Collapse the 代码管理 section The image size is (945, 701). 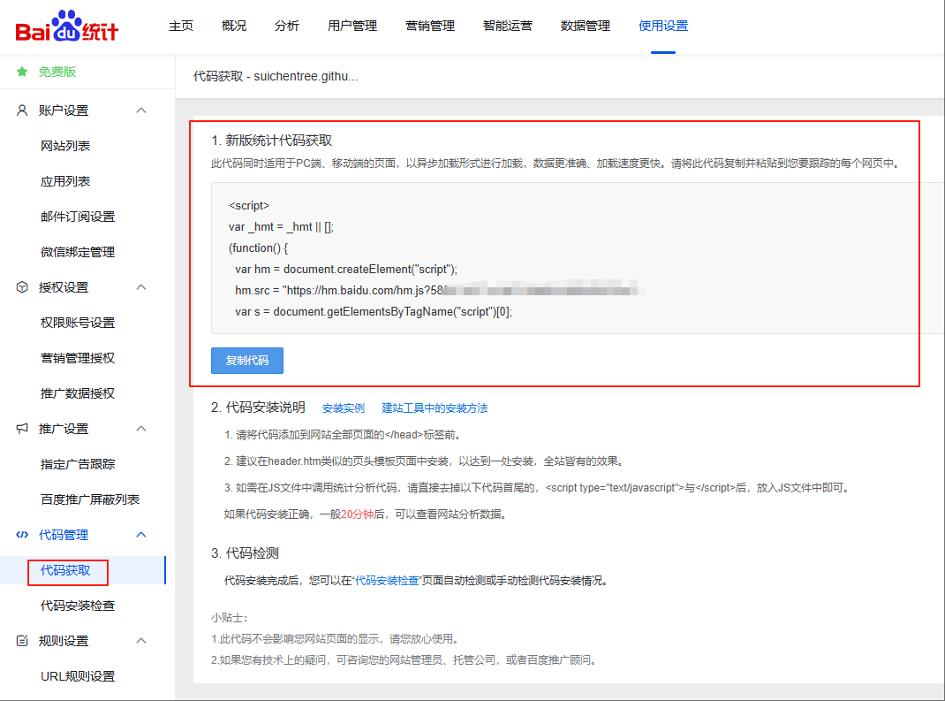[x=140, y=535]
